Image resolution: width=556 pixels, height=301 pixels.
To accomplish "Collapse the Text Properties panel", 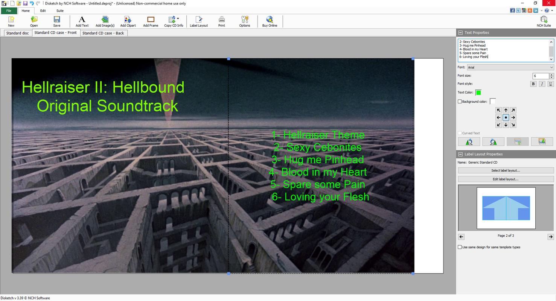I will point(460,33).
